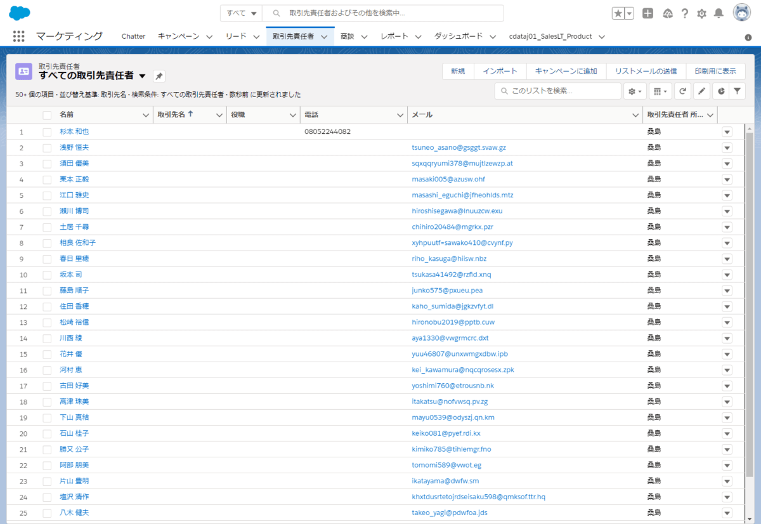
Task: Open the Help question mark icon
Action: click(685, 13)
